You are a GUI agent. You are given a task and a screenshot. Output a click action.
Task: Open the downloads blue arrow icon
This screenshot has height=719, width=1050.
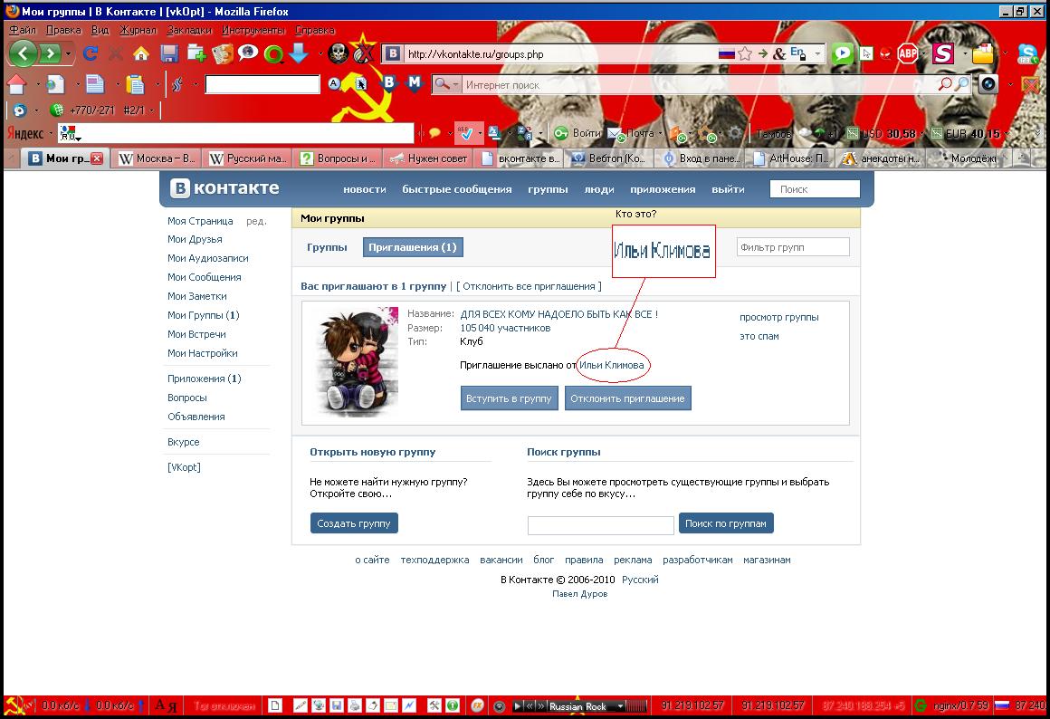click(299, 53)
